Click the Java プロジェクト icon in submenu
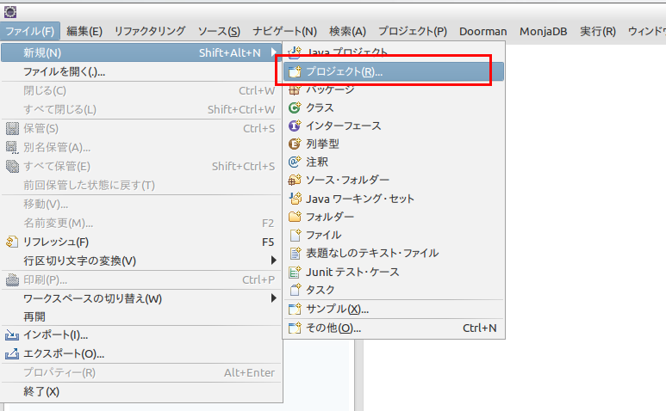 [295, 52]
